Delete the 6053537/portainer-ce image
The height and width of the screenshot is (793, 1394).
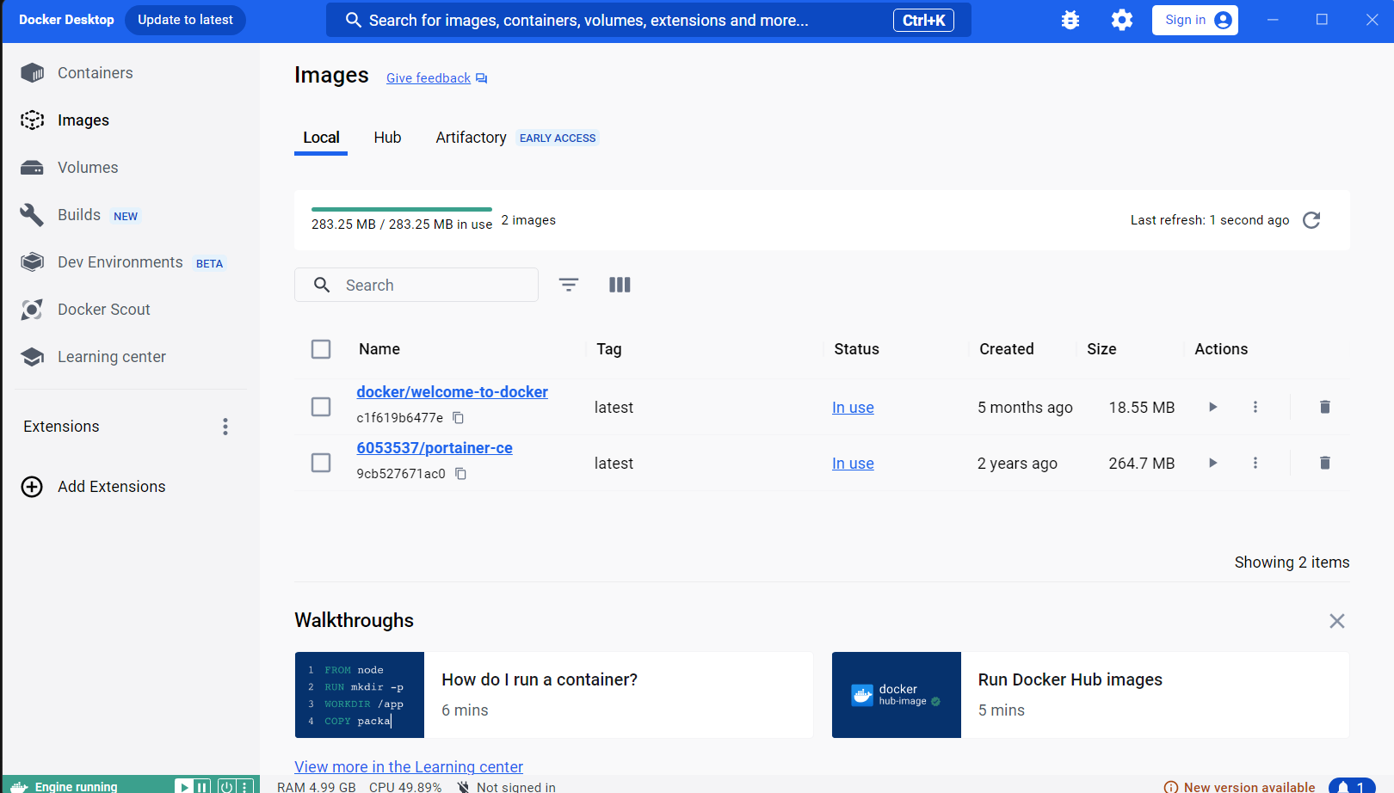[1325, 463]
